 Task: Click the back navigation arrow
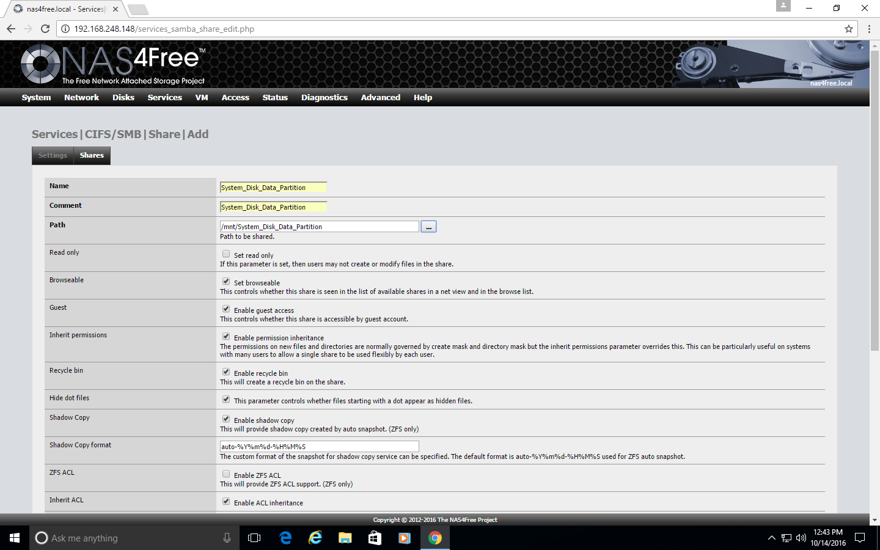(11, 29)
